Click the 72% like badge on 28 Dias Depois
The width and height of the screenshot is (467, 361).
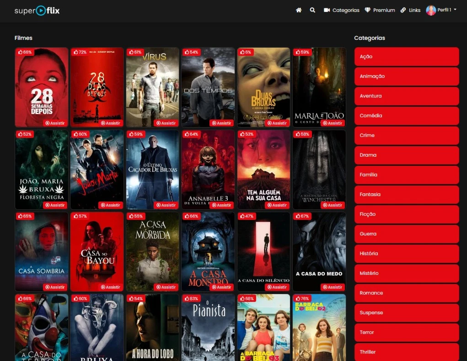tap(80, 52)
